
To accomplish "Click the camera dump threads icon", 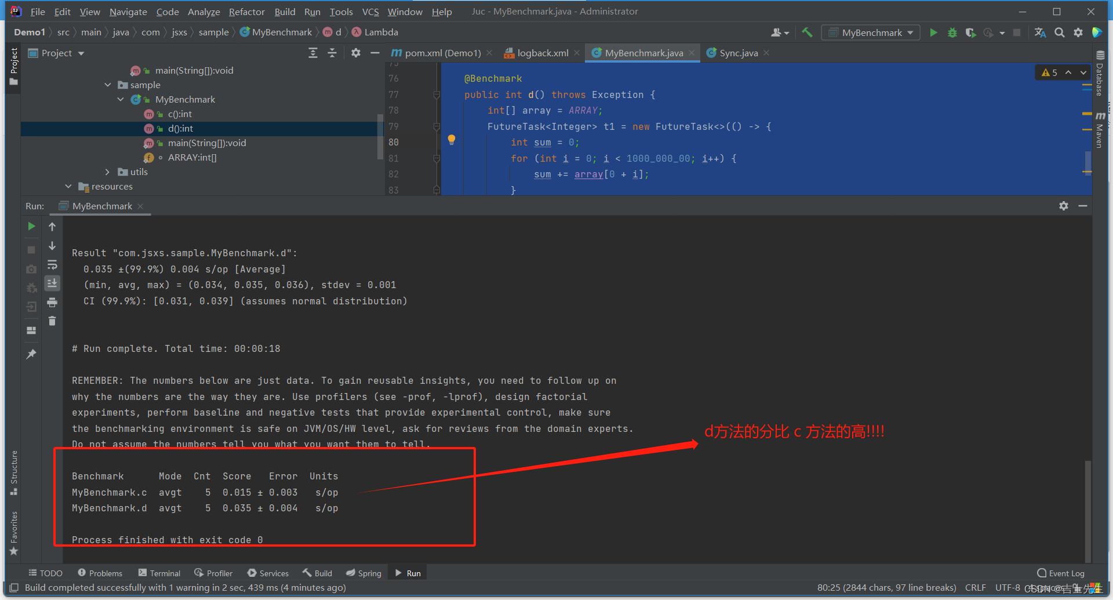I will click(31, 269).
